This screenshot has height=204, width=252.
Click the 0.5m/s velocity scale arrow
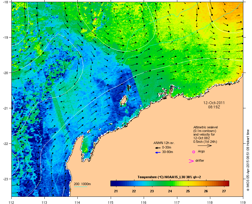click(205, 145)
